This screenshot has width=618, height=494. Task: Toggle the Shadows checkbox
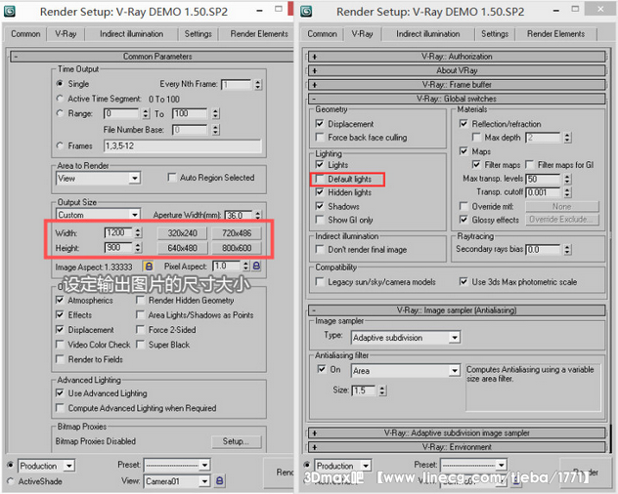pos(320,206)
